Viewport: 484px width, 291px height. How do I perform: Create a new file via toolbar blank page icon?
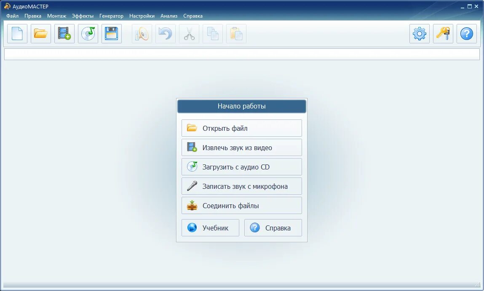pos(17,34)
